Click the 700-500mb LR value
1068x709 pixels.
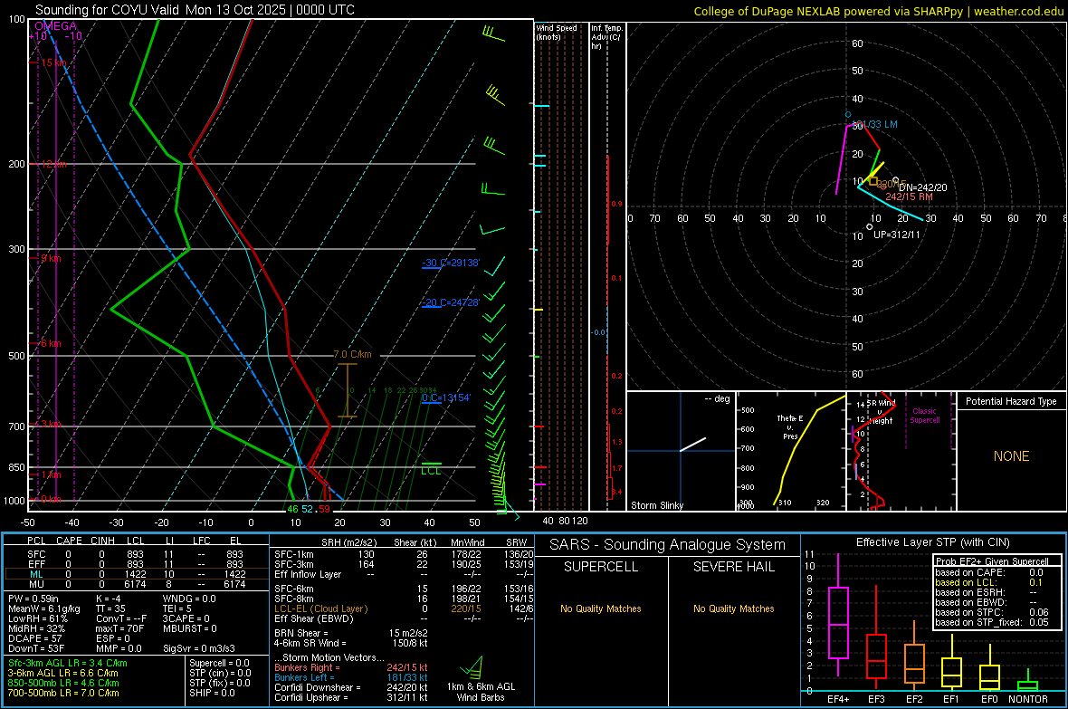(x=63, y=693)
